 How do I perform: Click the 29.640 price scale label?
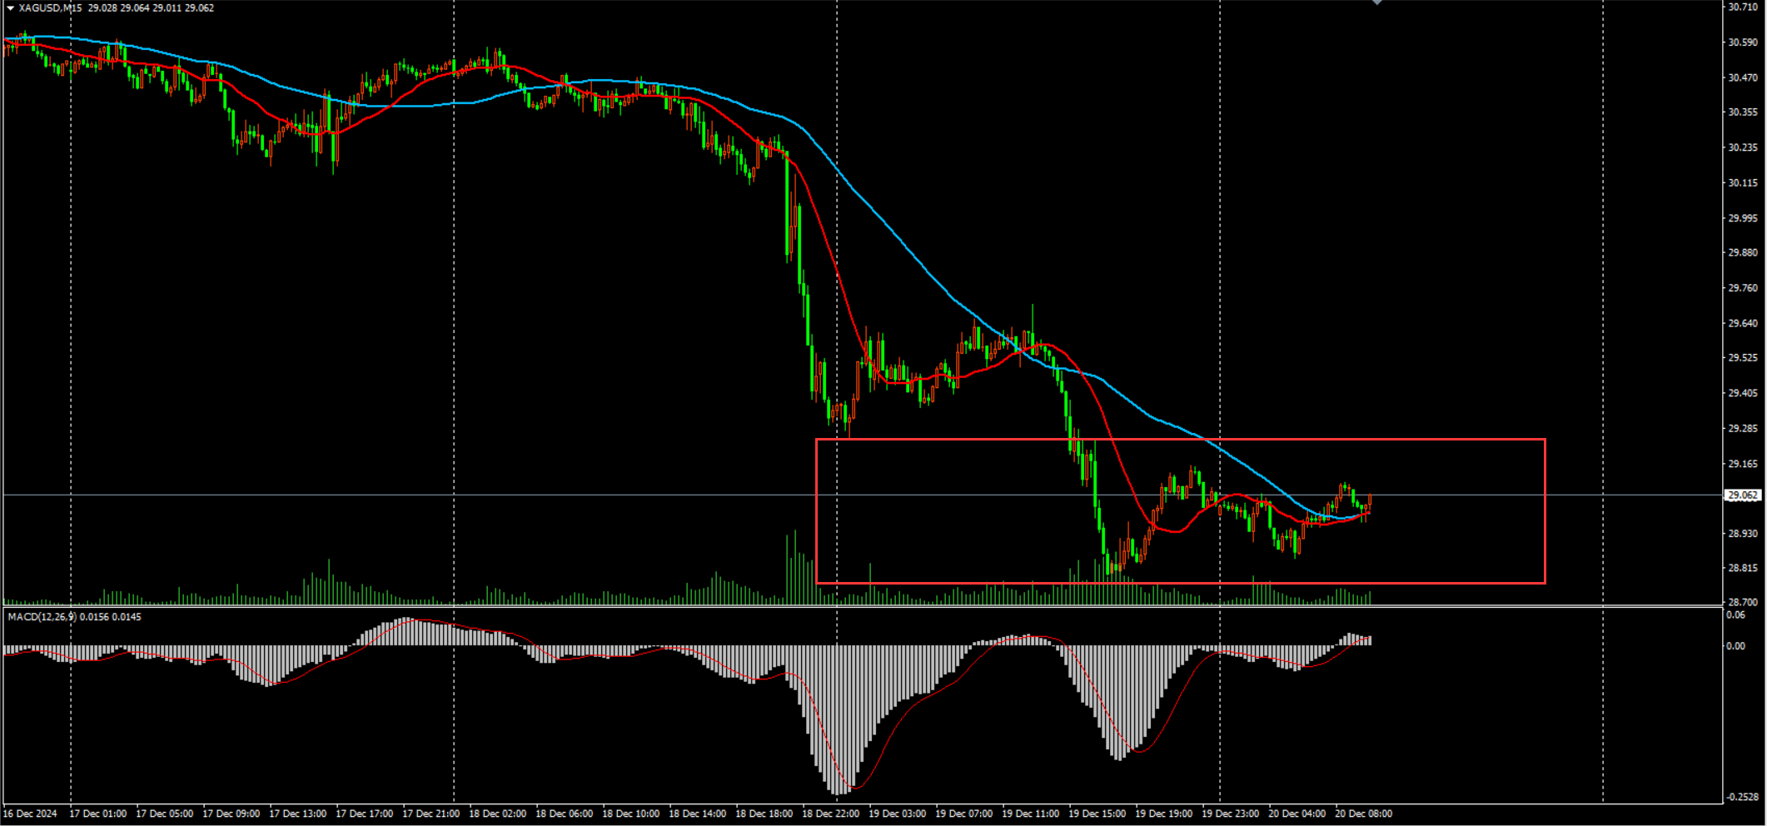coord(1743,323)
